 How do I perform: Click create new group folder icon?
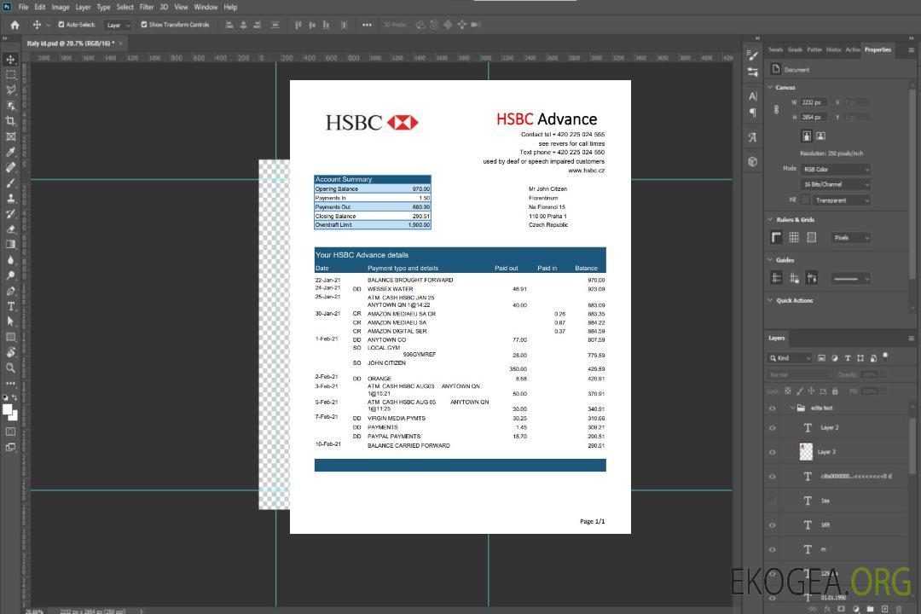[870, 609]
